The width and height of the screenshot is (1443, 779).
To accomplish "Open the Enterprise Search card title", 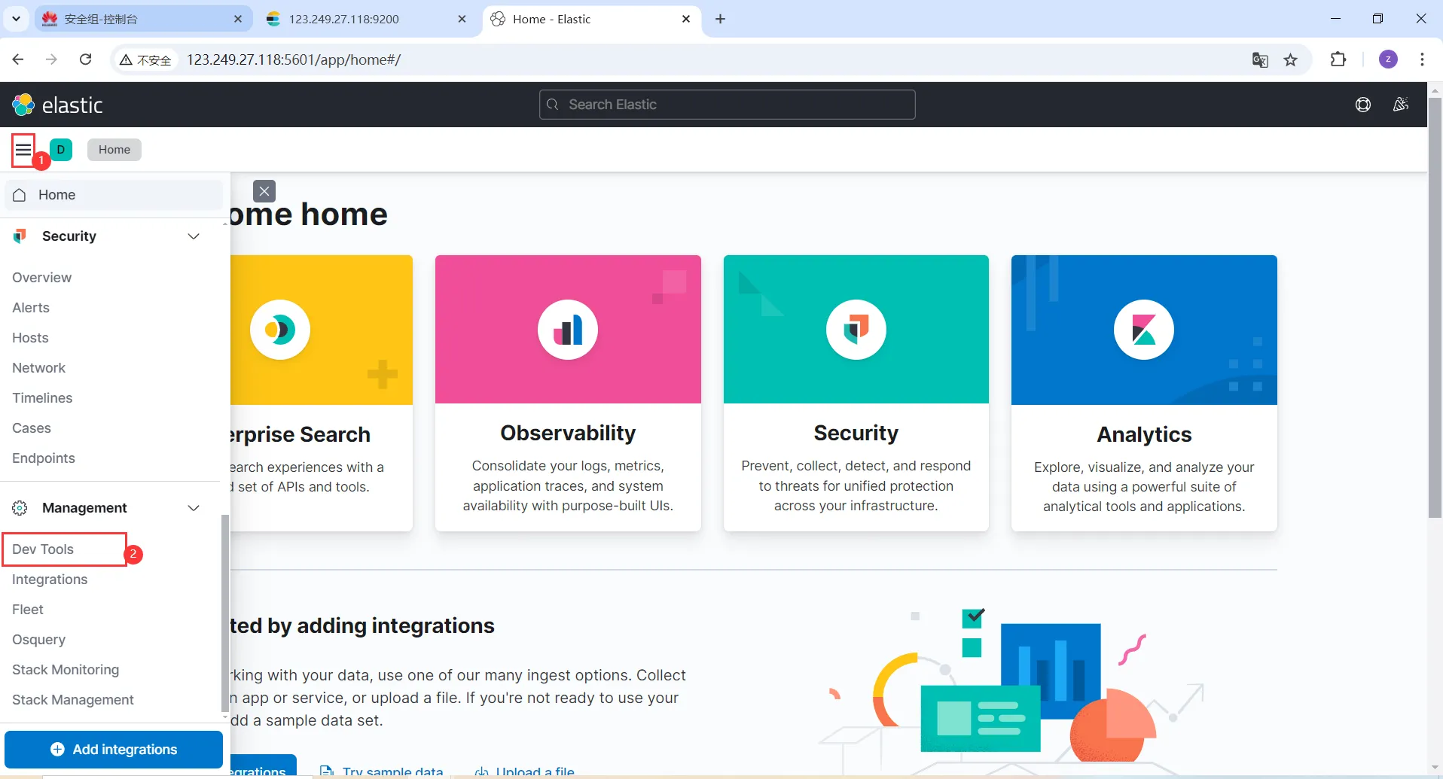I will (x=300, y=434).
